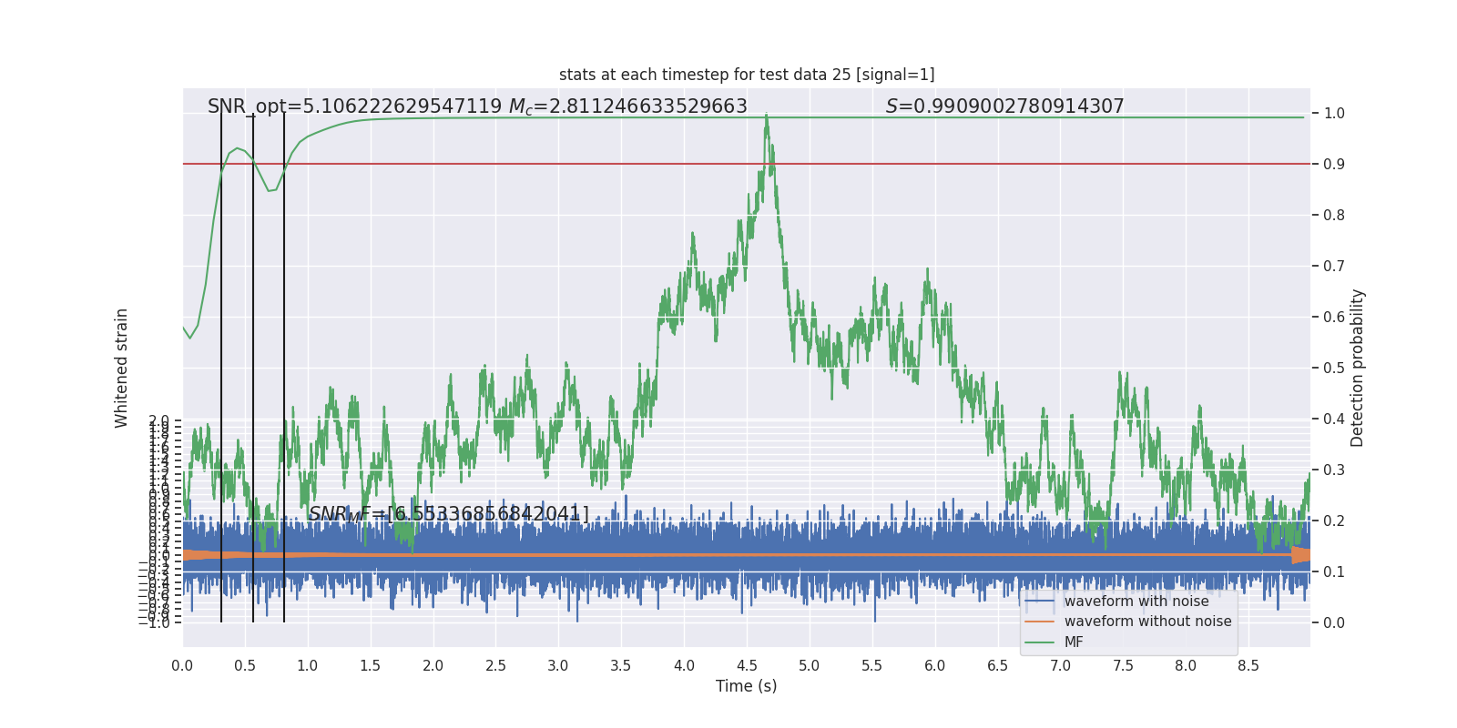Image resolution: width=1457 pixels, height=728 pixels.
Task: Click the orange line swatch in the legend
Action: [1039, 622]
